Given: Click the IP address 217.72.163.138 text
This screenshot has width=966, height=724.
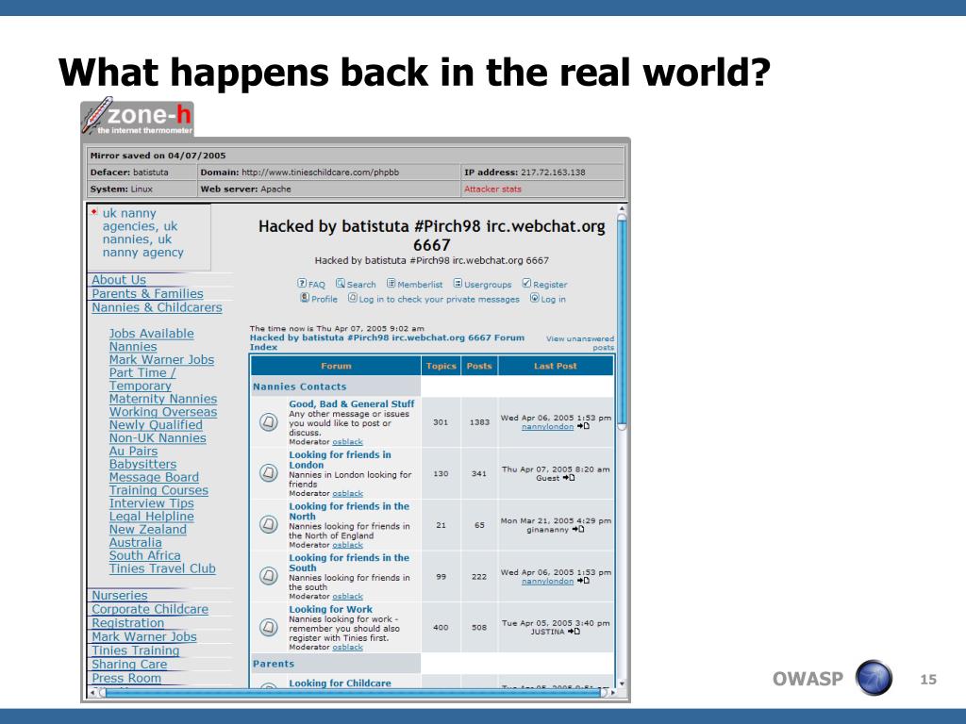Looking at the screenshot, I should [x=525, y=173].
